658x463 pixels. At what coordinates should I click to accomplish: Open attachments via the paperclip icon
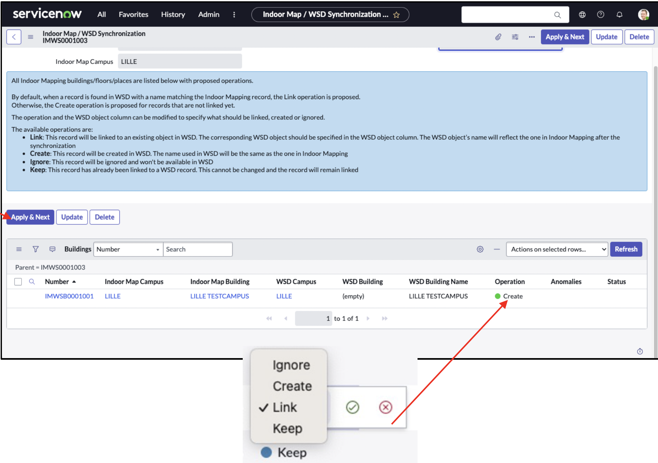coord(498,37)
